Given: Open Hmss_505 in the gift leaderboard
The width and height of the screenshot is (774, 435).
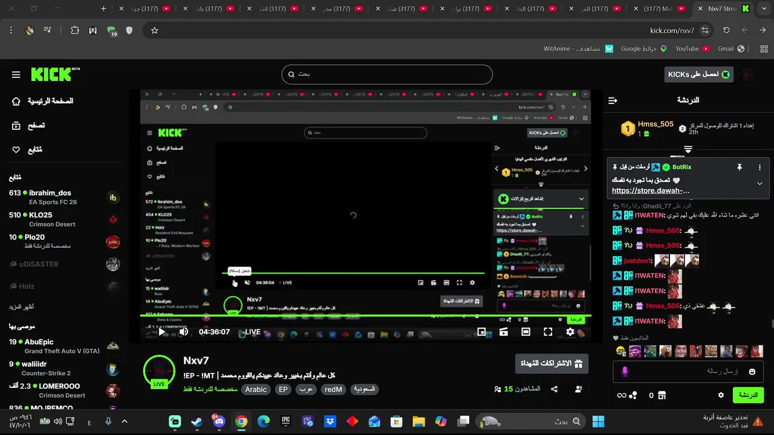Looking at the screenshot, I should pos(655,124).
